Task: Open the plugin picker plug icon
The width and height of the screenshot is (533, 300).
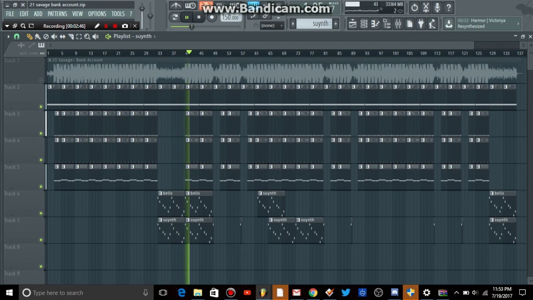Action: coord(421,24)
